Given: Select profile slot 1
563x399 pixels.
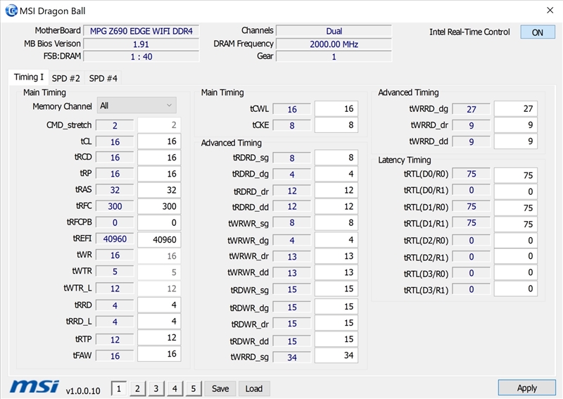Looking at the screenshot, I should (119, 388).
